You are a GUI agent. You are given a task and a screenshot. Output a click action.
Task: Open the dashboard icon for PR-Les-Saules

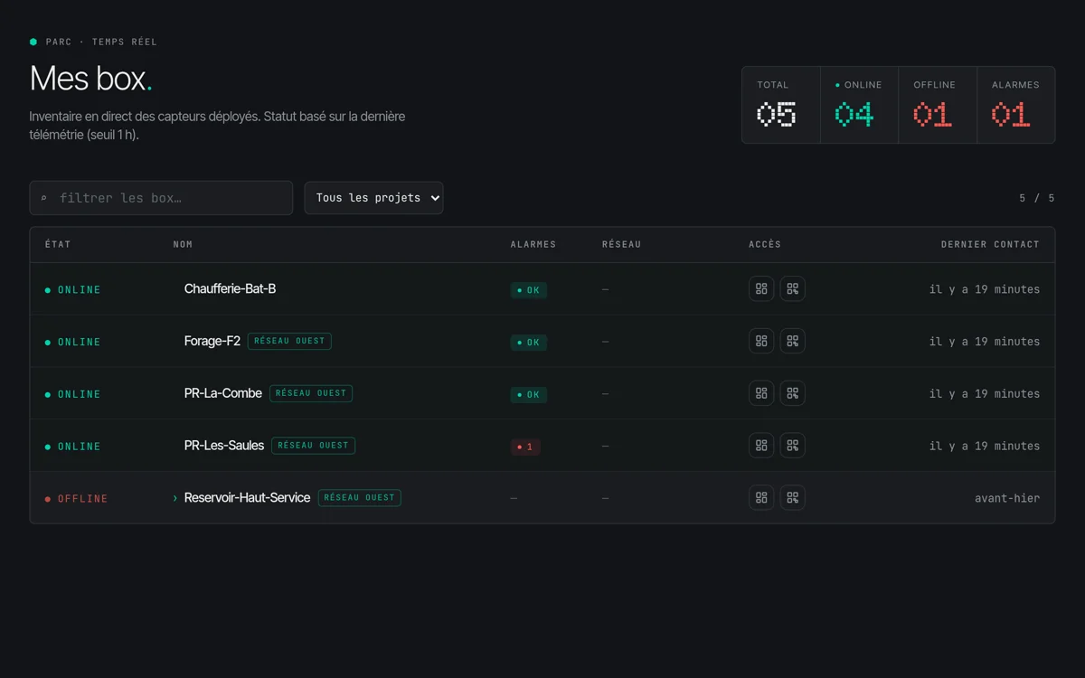point(761,446)
